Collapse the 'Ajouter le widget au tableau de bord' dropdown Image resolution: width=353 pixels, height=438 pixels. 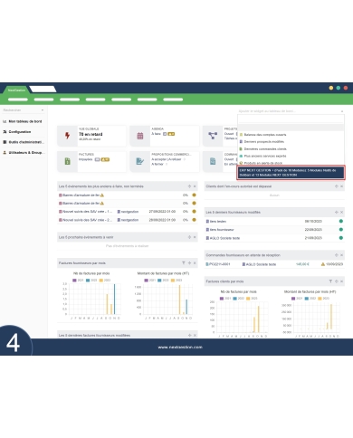point(342,111)
